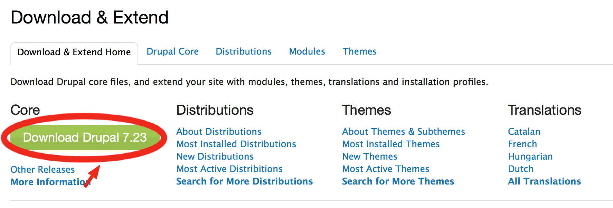Open the Drupal Core tab
Image resolution: width=613 pixels, height=208 pixels.
[172, 51]
